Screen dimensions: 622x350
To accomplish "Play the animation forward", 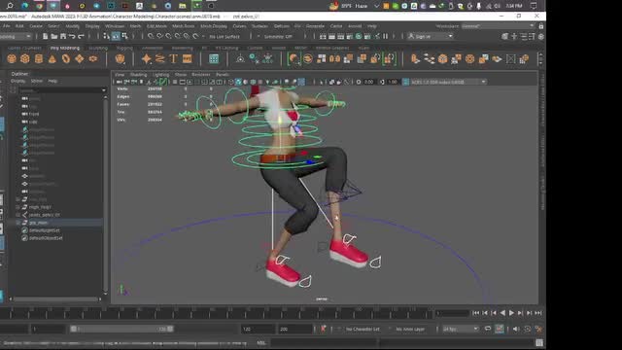I will coord(511,313).
